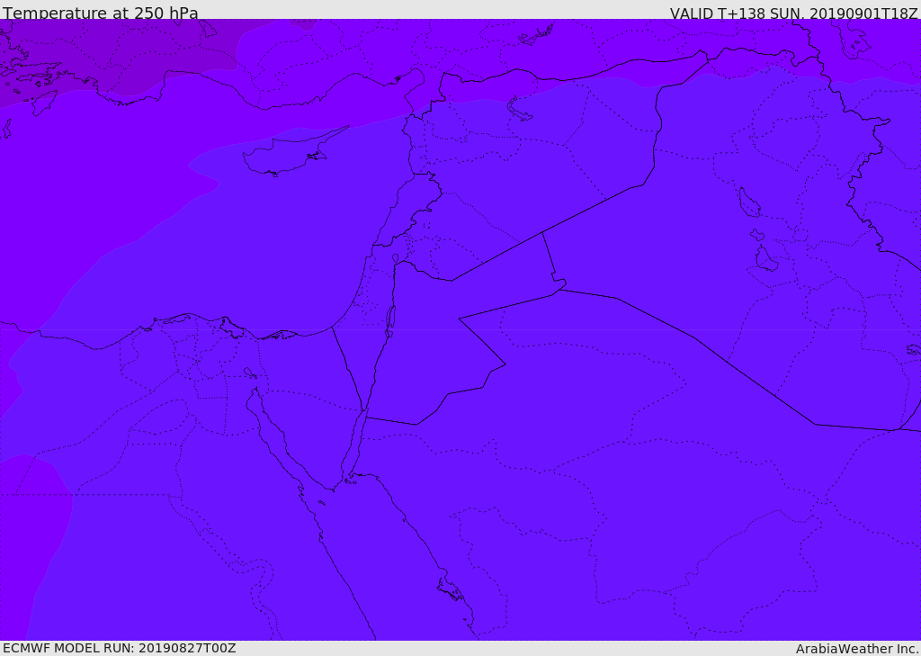Click the 'VALID T+138 SUN. 20190901T18Z' label
Viewport: 921px width, 656px height.
point(793,13)
